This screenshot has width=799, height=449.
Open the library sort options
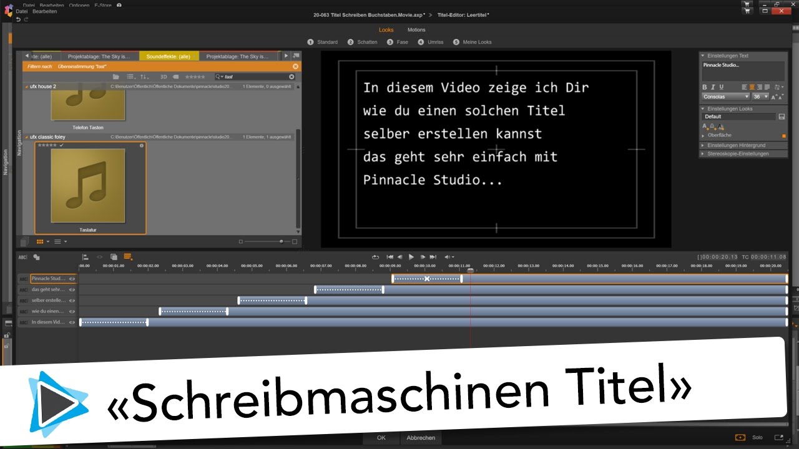[x=145, y=77]
